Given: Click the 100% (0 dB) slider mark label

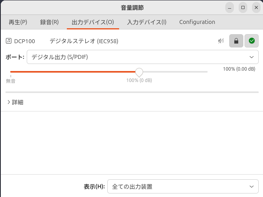Looking at the screenshot, I should [x=139, y=80].
